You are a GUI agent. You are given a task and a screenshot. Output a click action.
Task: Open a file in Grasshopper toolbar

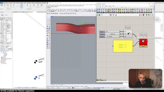(x=97, y=15)
